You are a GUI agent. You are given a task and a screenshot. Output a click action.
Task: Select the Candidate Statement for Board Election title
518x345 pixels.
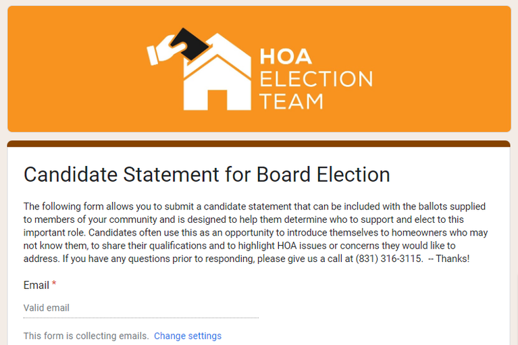tap(207, 174)
